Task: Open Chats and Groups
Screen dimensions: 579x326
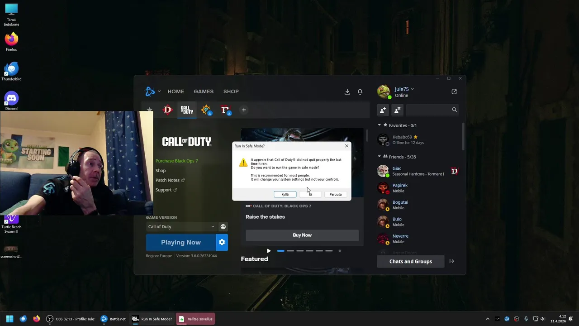Action: click(411, 261)
